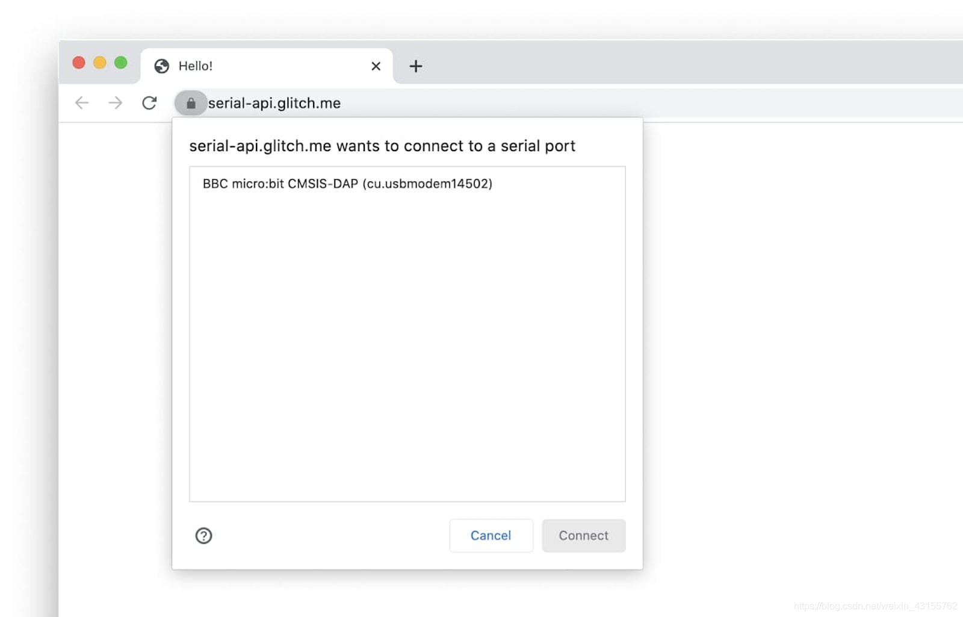View site security via the lock icon

(191, 103)
